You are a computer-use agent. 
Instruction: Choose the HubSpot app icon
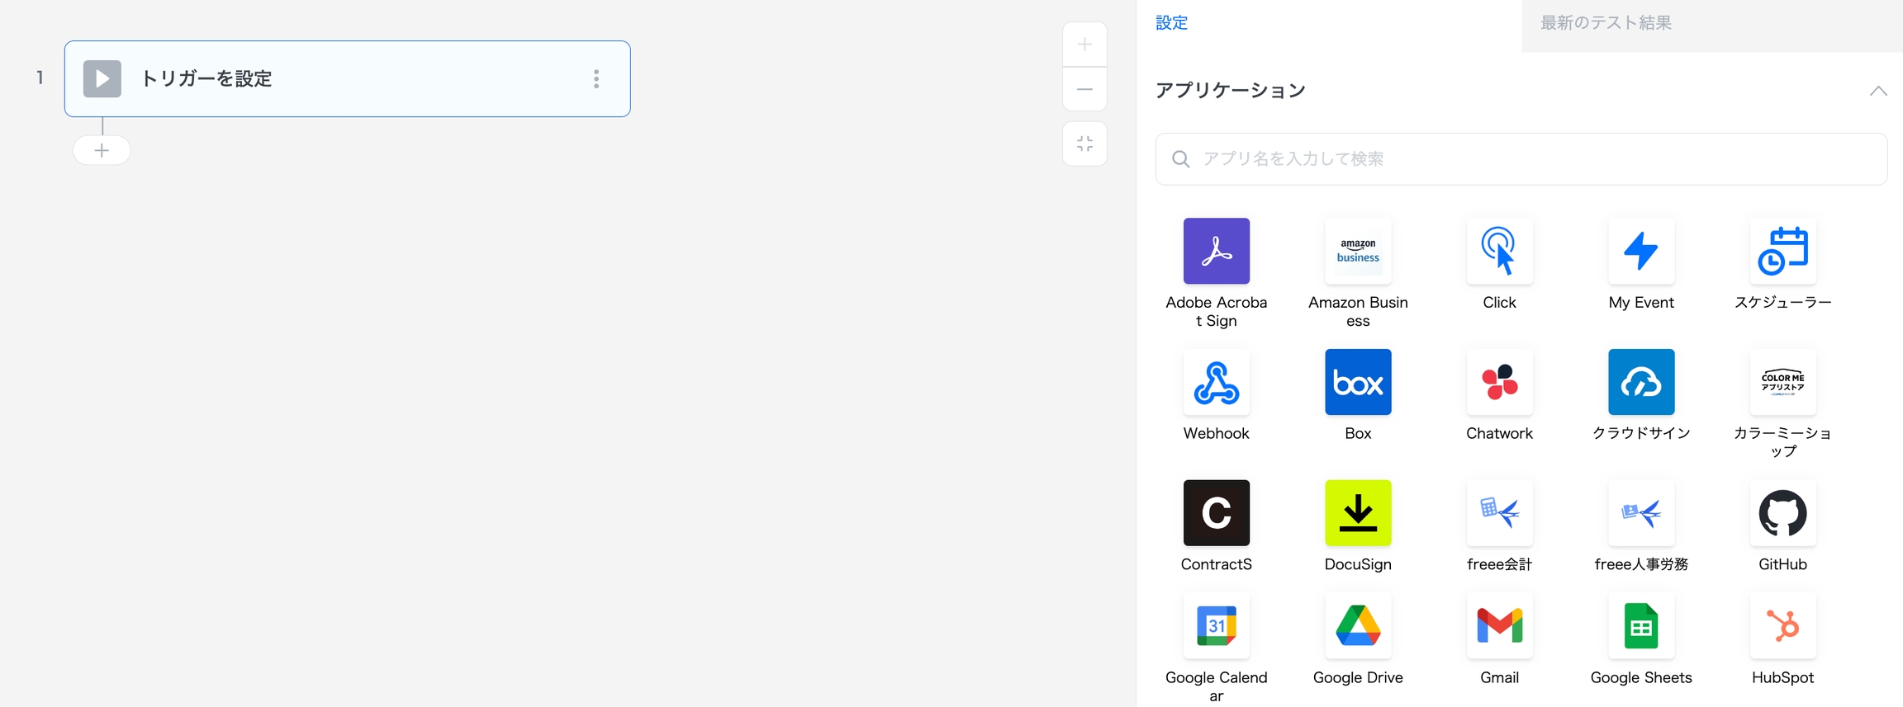point(1782,626)
